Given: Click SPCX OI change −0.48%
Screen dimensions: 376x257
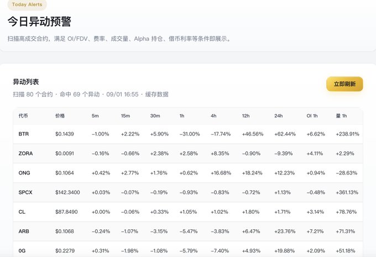Looking at the screenshot, I should tap(316, 192).
